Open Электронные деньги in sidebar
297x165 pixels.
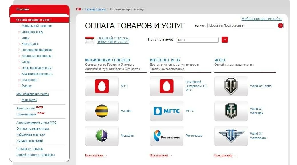click(x=37, y=68)
